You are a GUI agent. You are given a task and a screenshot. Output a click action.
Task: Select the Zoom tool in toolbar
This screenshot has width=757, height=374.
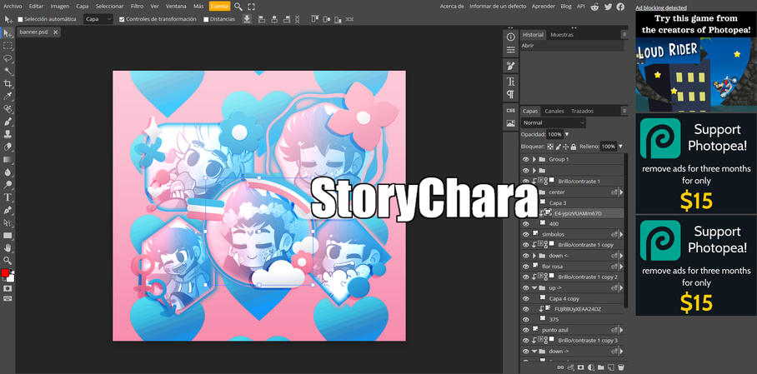(8, 261)
